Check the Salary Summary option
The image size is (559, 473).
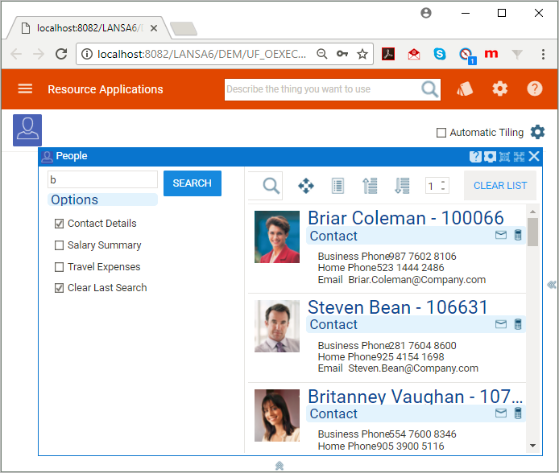pos(59,245)
